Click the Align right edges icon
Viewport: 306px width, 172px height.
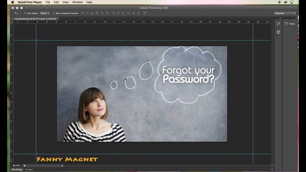click(x=107, y=13)
